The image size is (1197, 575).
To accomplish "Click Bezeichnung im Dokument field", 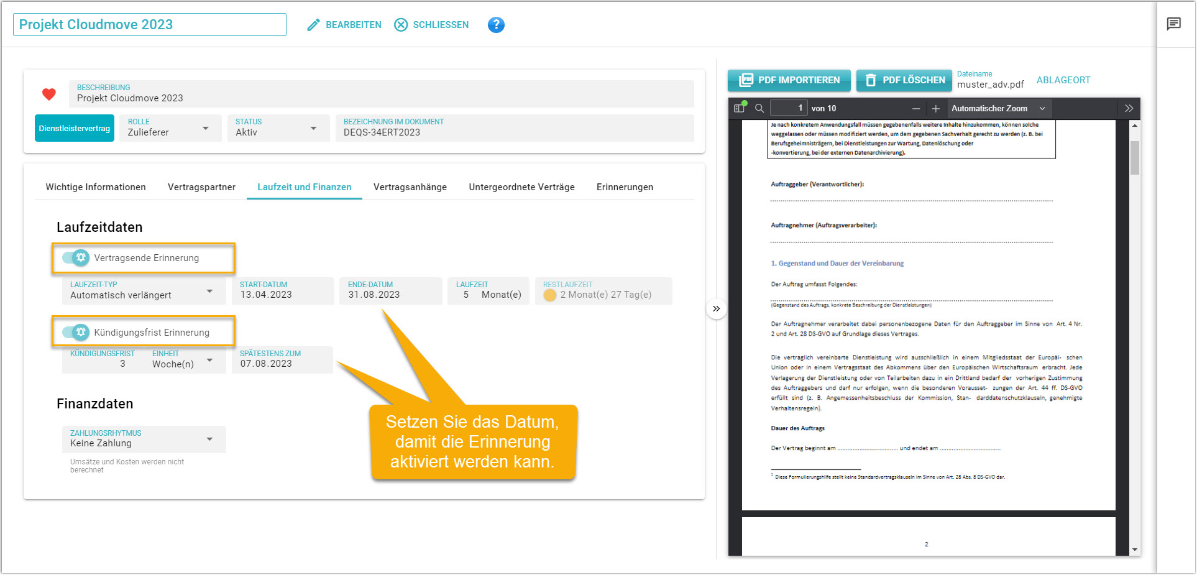I will pyautogui.click(x=515, y=128).
